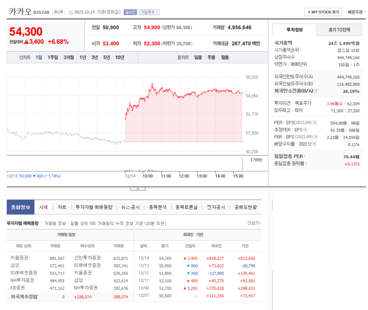
Task: Click the 카카오 stock name heading
Action: pos(20,11)
